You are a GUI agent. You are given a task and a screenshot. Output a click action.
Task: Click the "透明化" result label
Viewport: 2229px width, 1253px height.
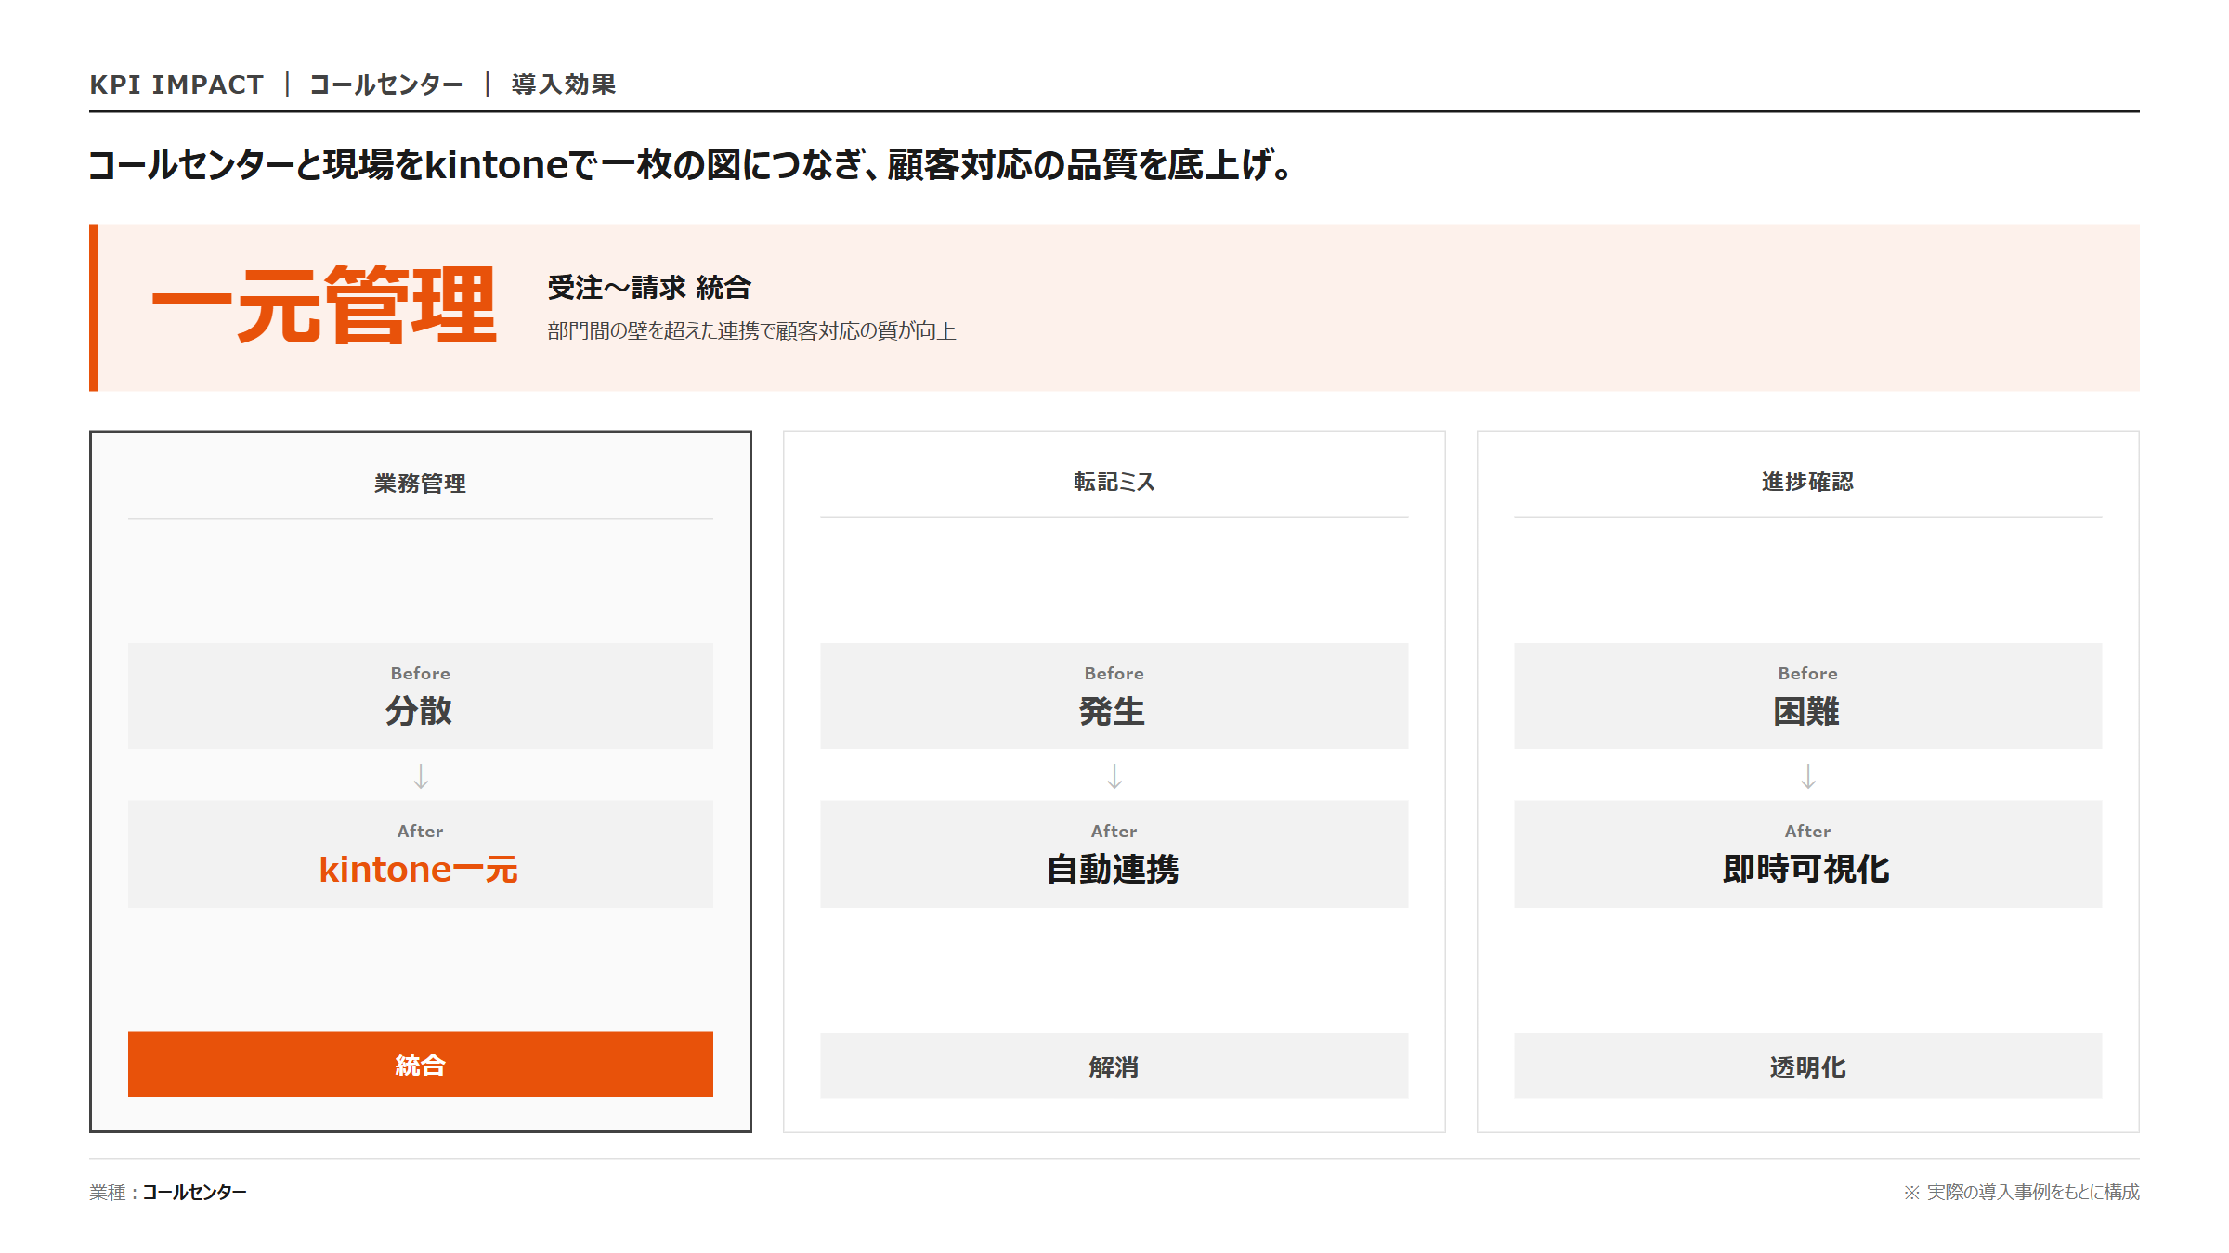[x=1808, y=1066]
